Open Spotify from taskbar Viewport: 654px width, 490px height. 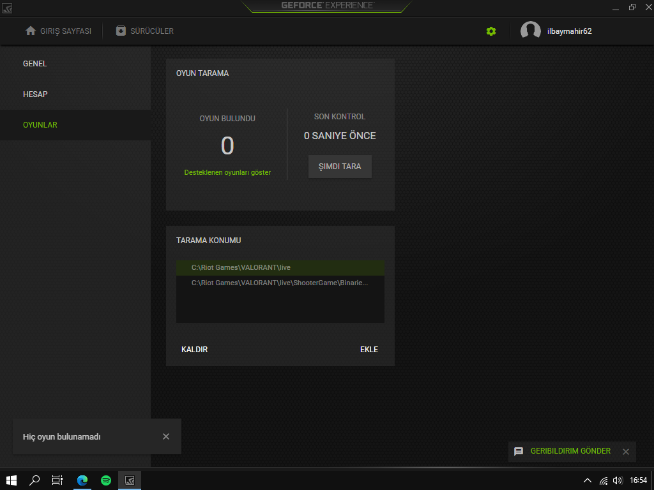[106, 480]
